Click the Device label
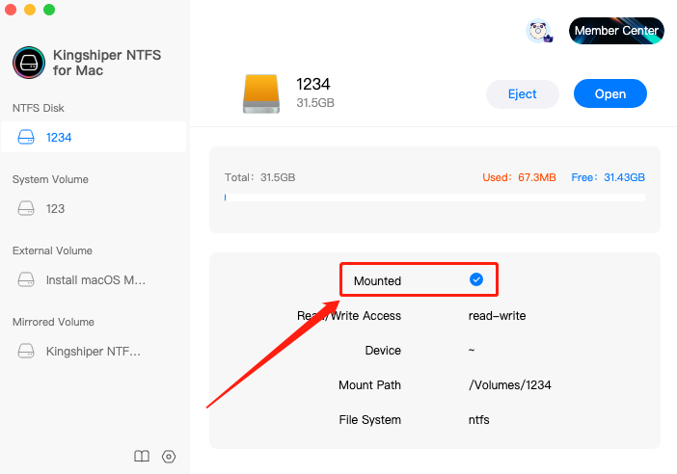The width and height of the screenshot is (677, 474). click(x=383, y=351)
